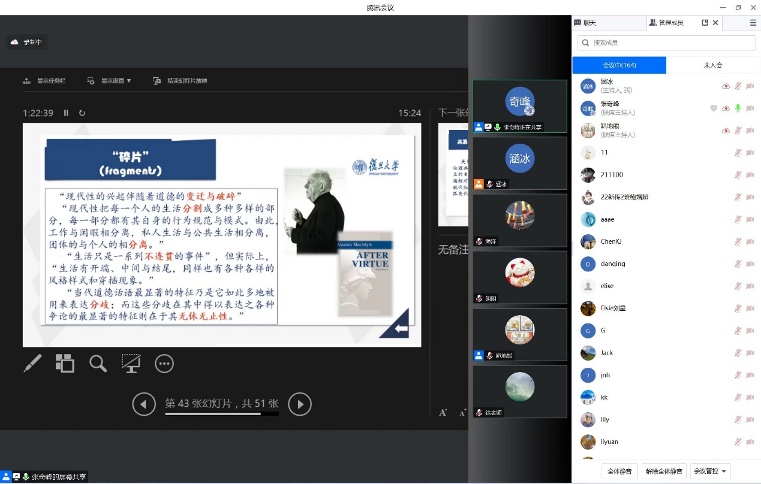Go to the next slide arrow
Viewport: 761px width, 484px height.
pos(300,404)
